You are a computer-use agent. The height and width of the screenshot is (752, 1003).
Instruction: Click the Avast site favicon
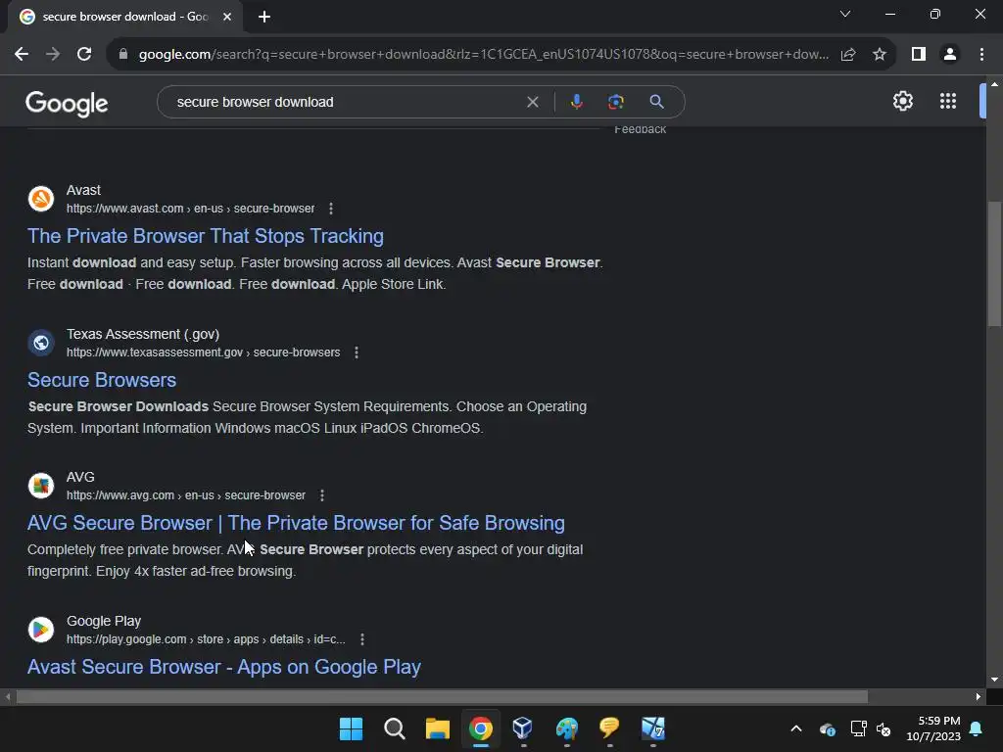[41, 199]
